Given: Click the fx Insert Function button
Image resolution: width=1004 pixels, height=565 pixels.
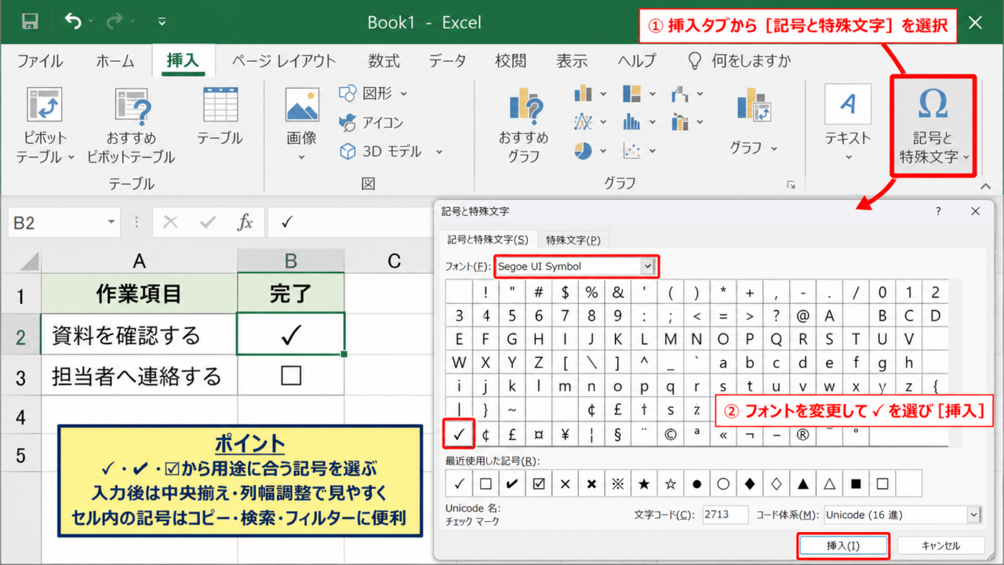Looking at the screenshot, I should [x=246, y=223].
